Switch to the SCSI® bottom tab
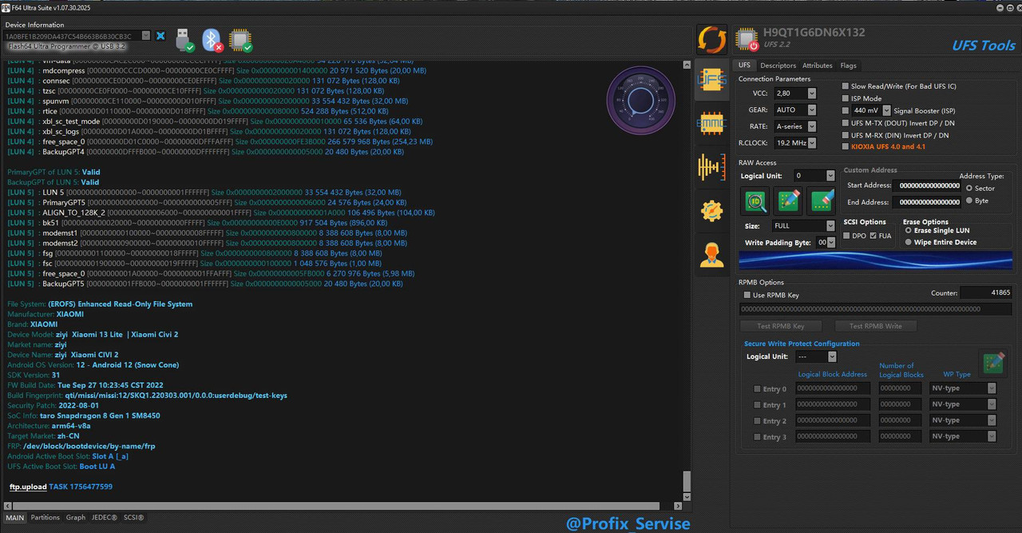Viewport: 1022px width, 533px height. point(133,518)
